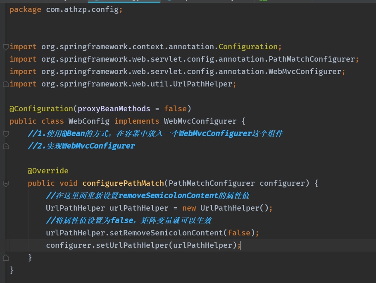Toggle fold marker beside //2. comment
Viewport: 376px width, 283px height.
point(6,146)
